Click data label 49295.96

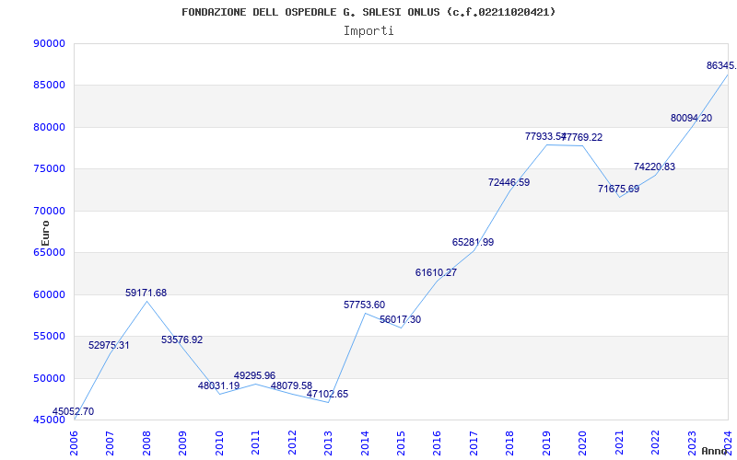[255, 376]
